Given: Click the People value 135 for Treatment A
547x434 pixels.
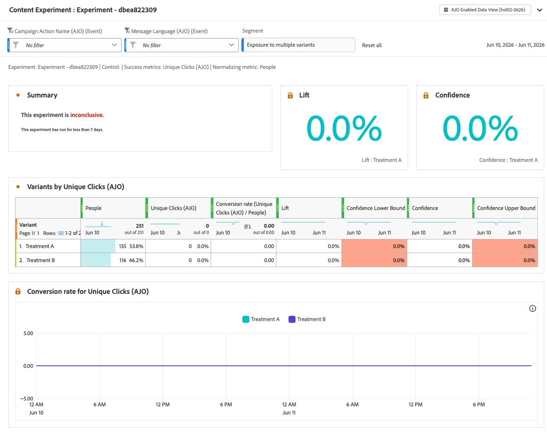Looking at the screenshot, I should 123,246.
